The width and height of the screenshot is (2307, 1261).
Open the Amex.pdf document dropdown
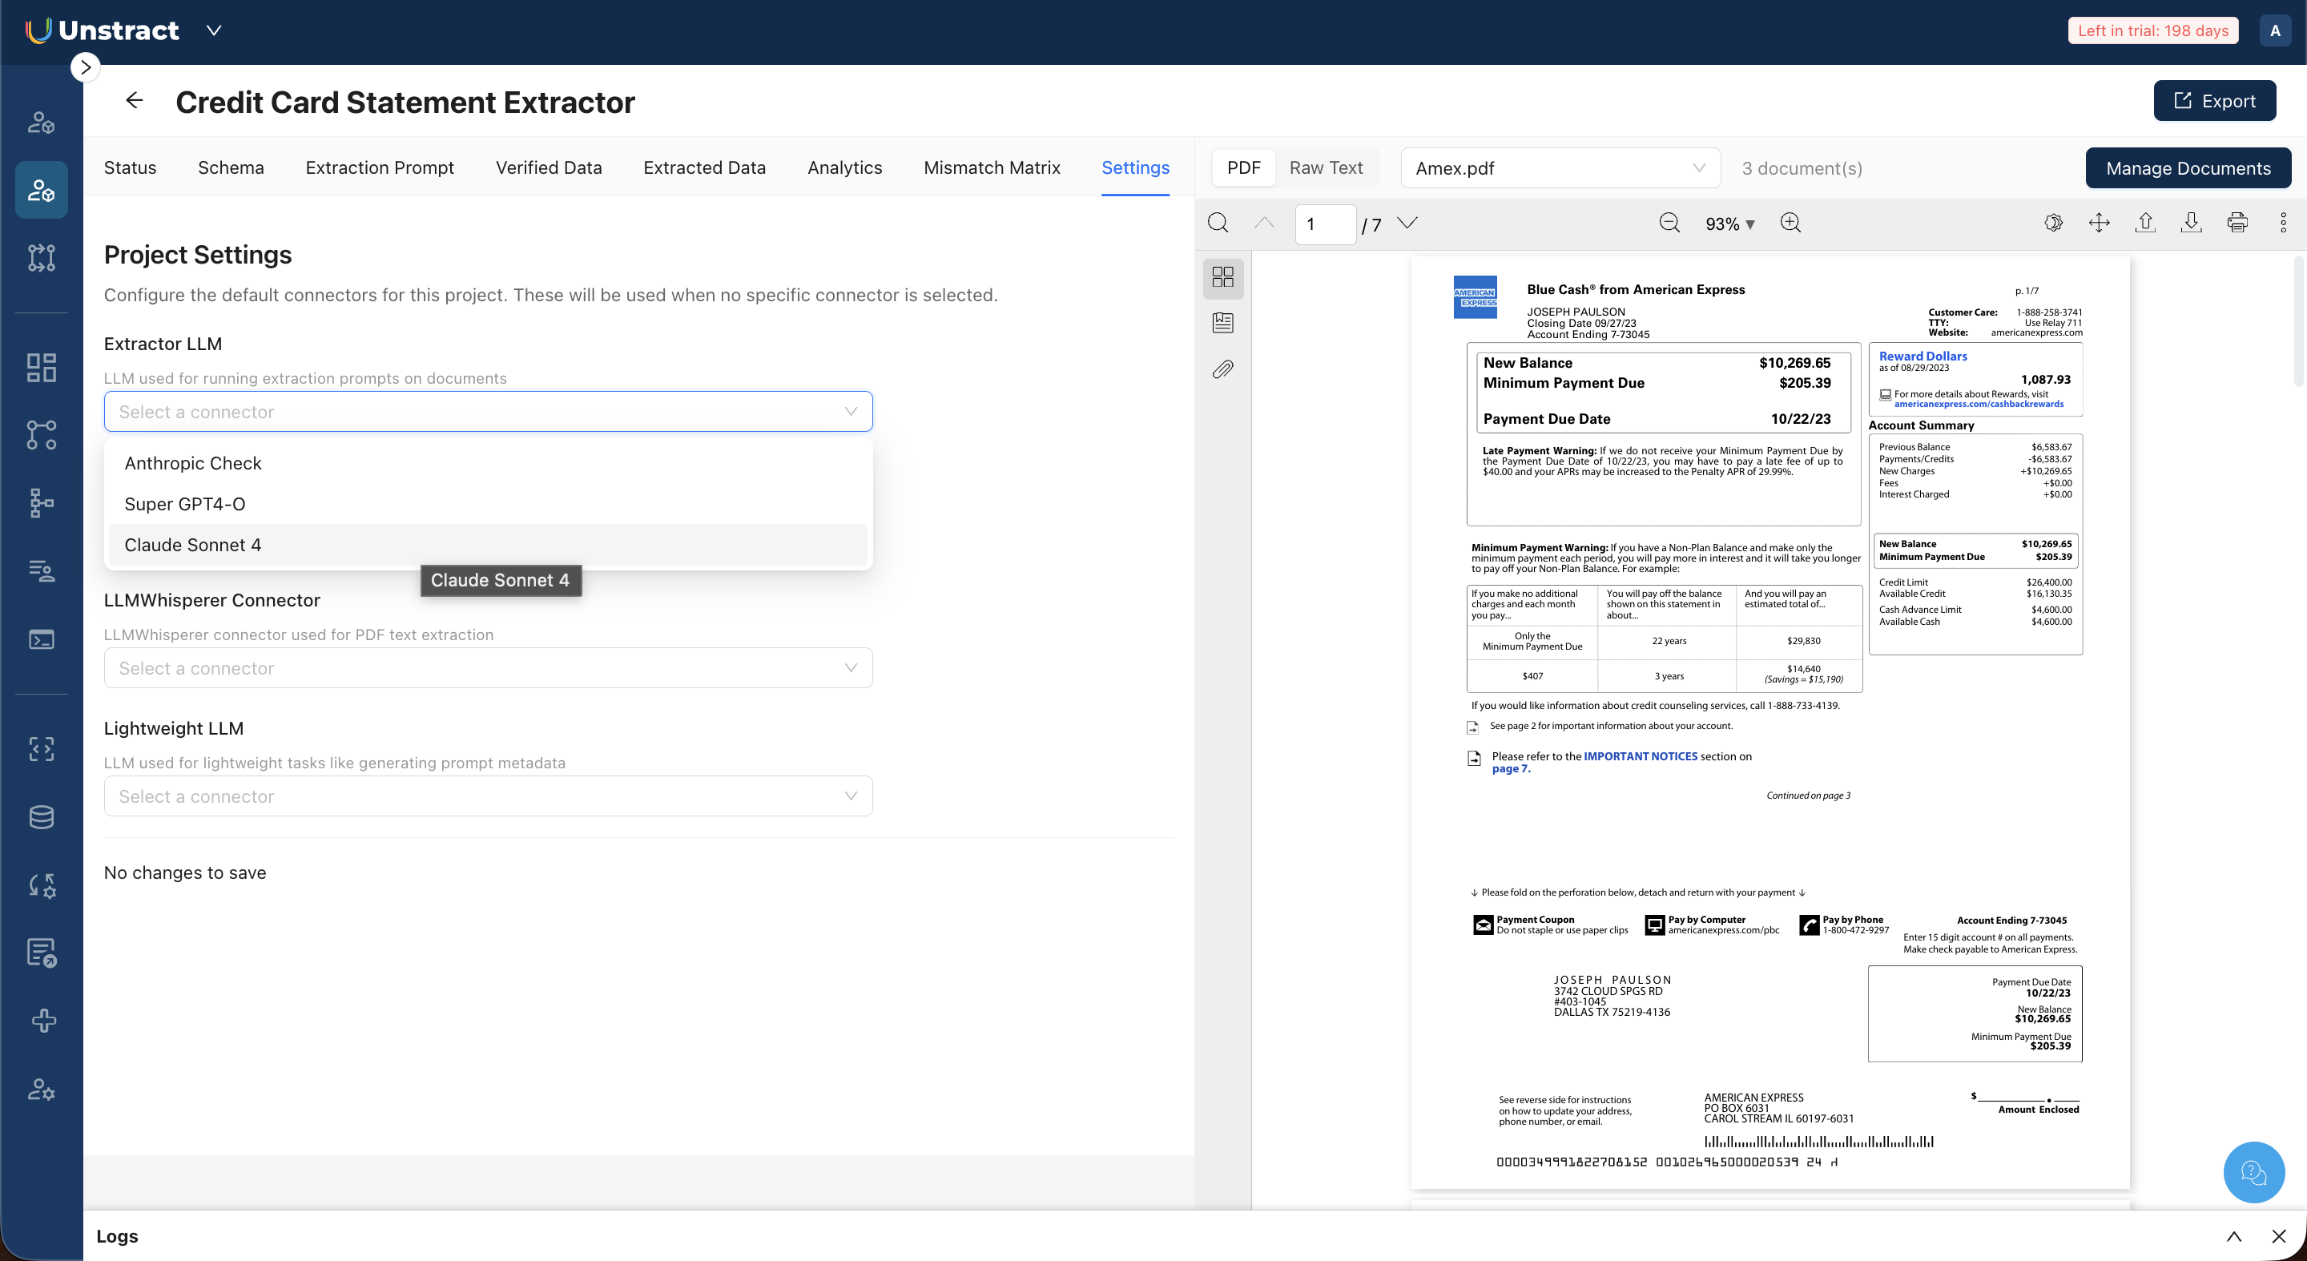(x=1559, y=168)
